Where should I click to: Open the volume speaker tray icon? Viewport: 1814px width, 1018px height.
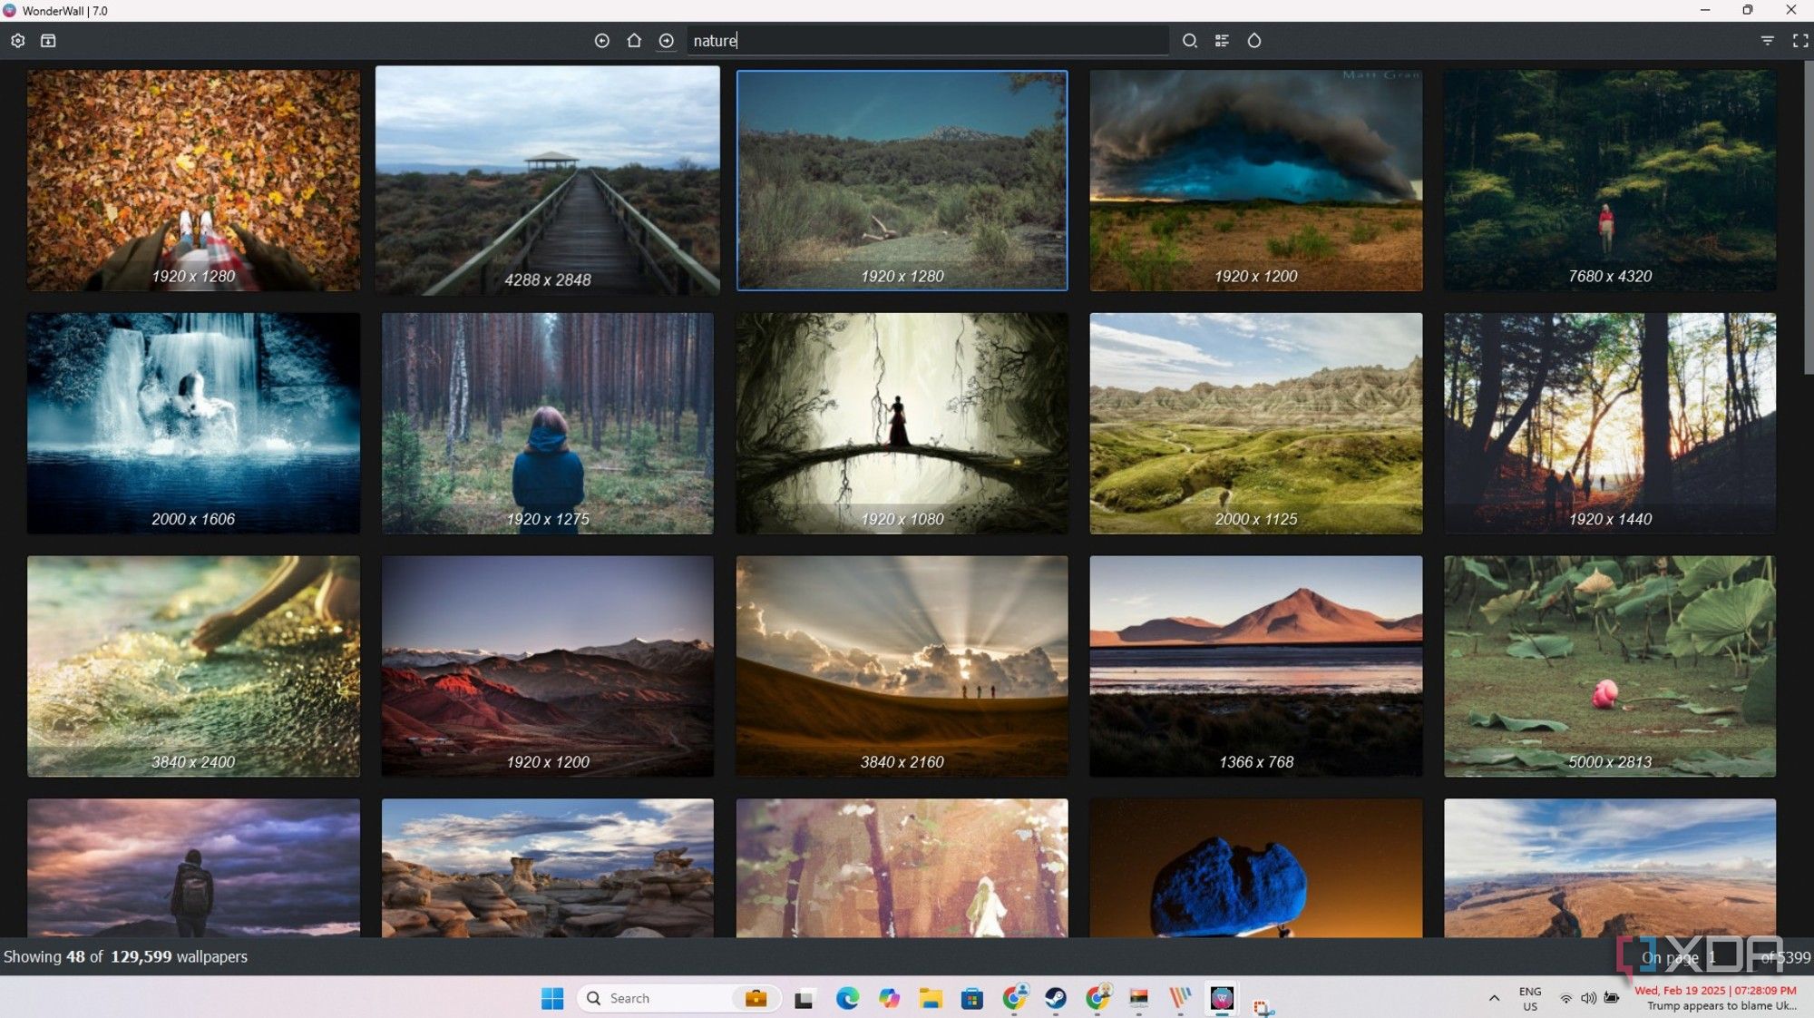(x=1588, y=999)
